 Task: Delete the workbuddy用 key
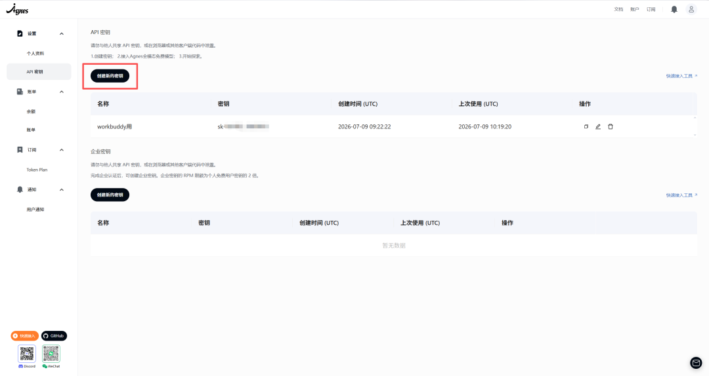[x=611, y=127]
